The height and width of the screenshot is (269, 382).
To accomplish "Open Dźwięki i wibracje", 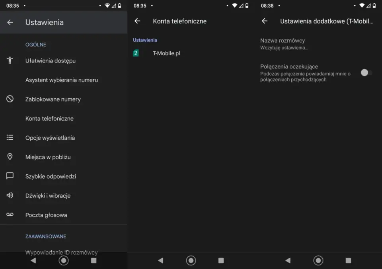I will click(64, 195).
